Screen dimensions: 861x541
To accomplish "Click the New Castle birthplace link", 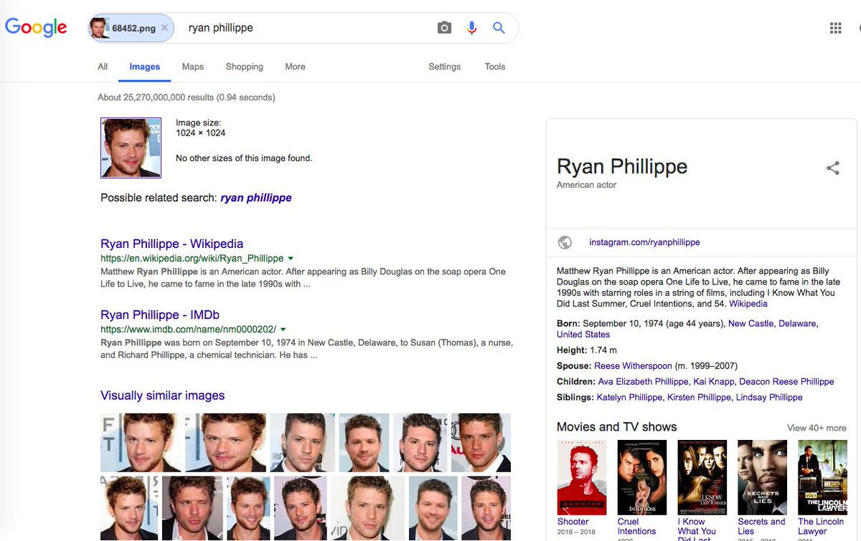I will [x=751, y=324].
